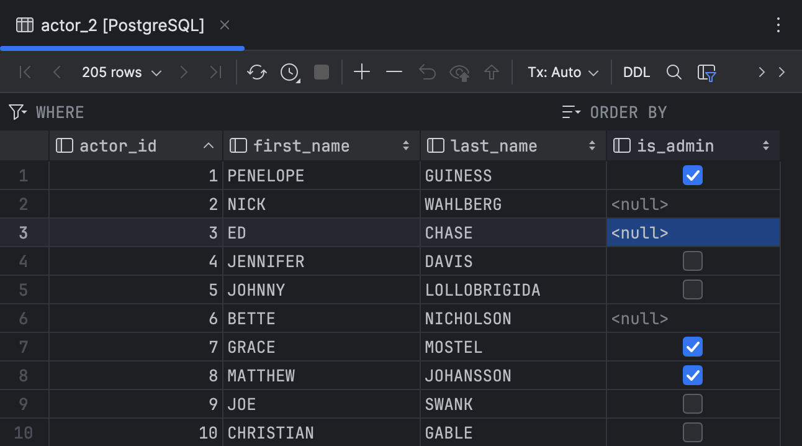Viewport: 802px width, 446px height.
Task: Switch to the actor_2 PostgreSQL tab
Action: [x=122, y=25]
